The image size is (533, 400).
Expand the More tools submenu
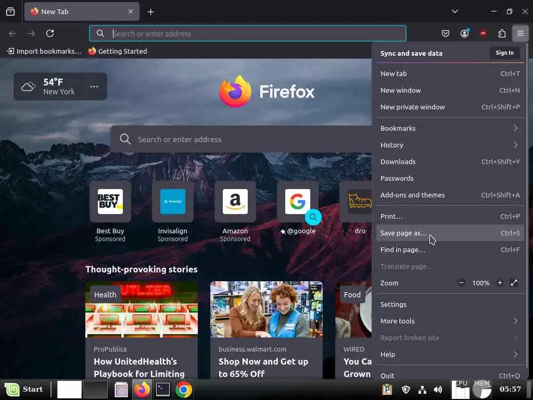pyautogui.click(x=450, y=321)
